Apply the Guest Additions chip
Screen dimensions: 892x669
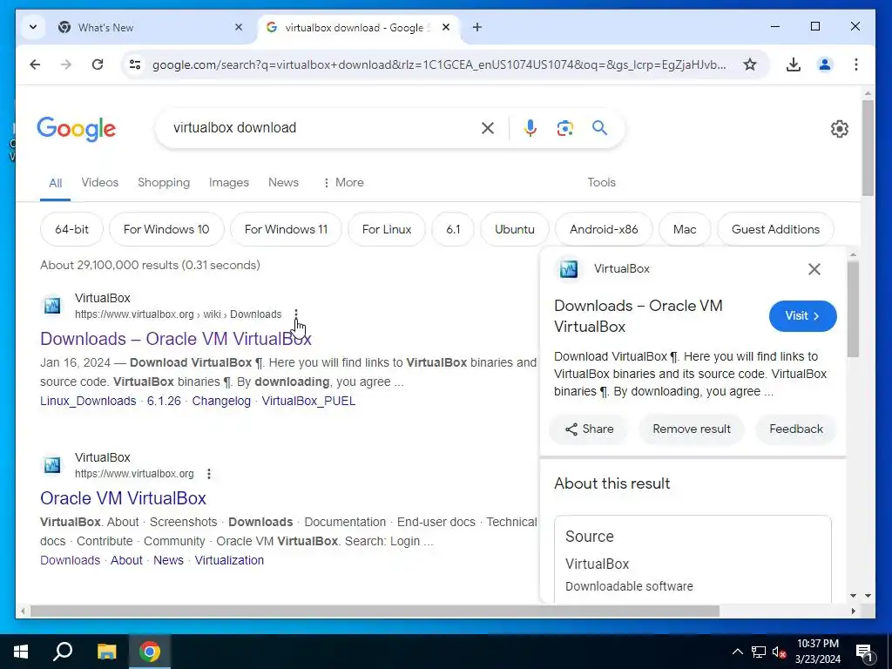(775, 229)
